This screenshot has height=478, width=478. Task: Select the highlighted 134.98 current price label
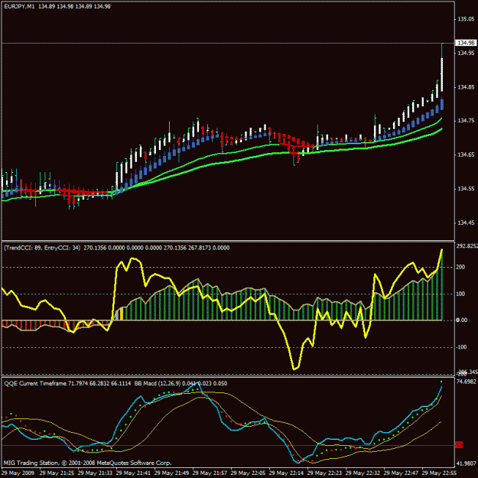(466, 43)
